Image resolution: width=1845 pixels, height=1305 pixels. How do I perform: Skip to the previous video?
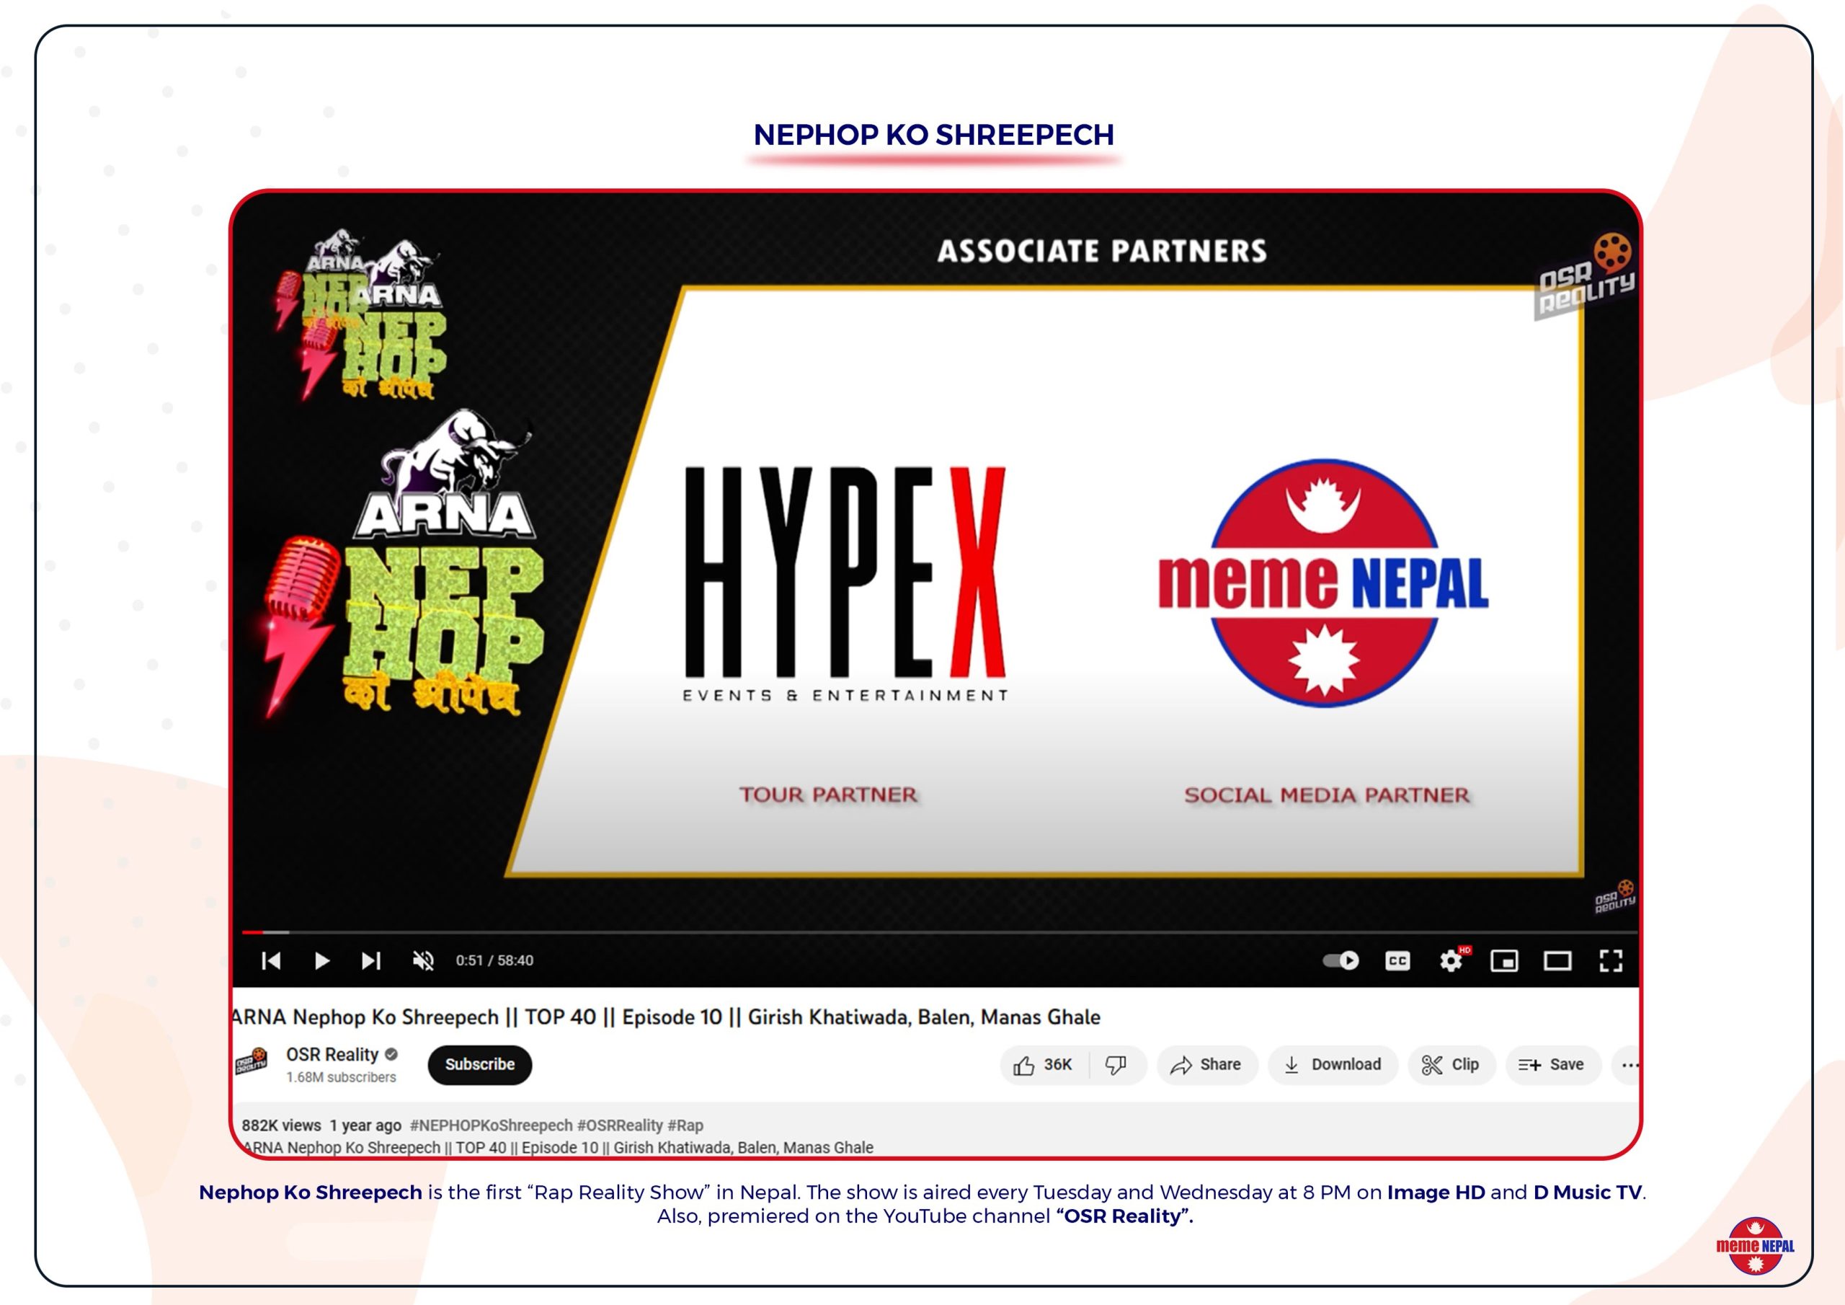pyautogui.click(x=272, y=961)
